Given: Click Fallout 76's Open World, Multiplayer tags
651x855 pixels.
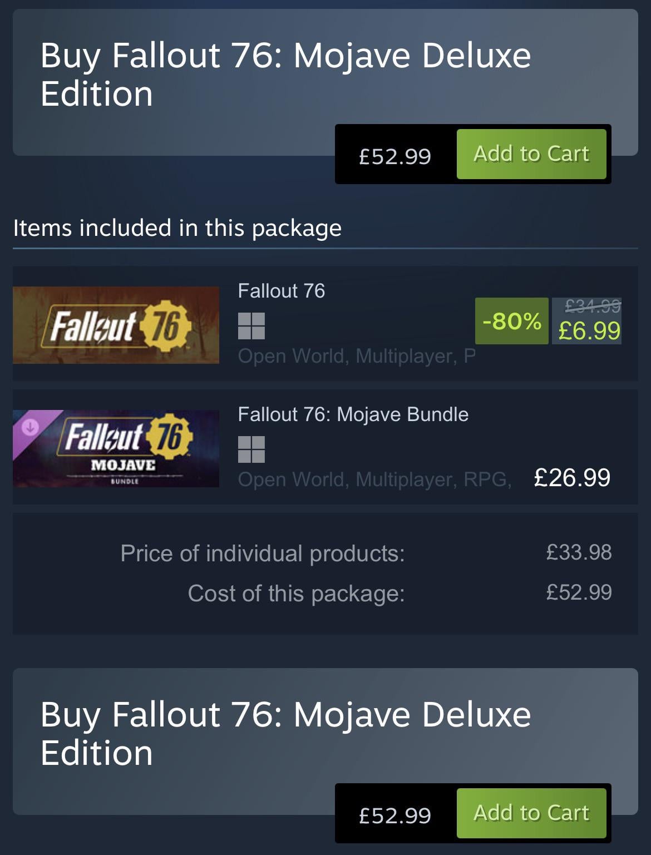Looking at the screenshot, I should click(356, 356).
